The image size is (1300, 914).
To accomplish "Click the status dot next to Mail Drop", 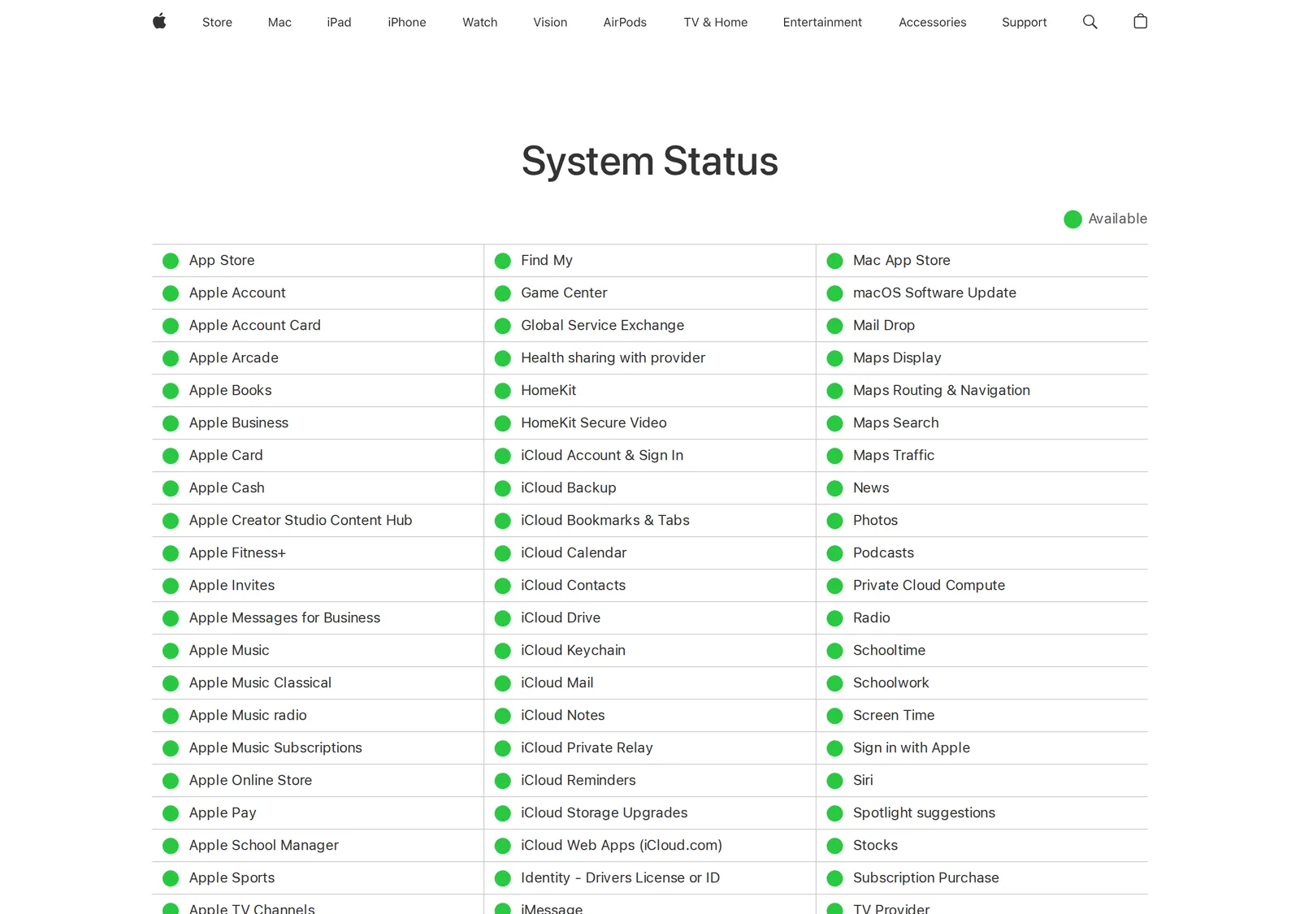I will pos(834,326).
